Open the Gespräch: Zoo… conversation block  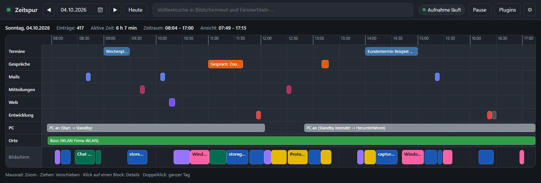[x=226, y=64]
